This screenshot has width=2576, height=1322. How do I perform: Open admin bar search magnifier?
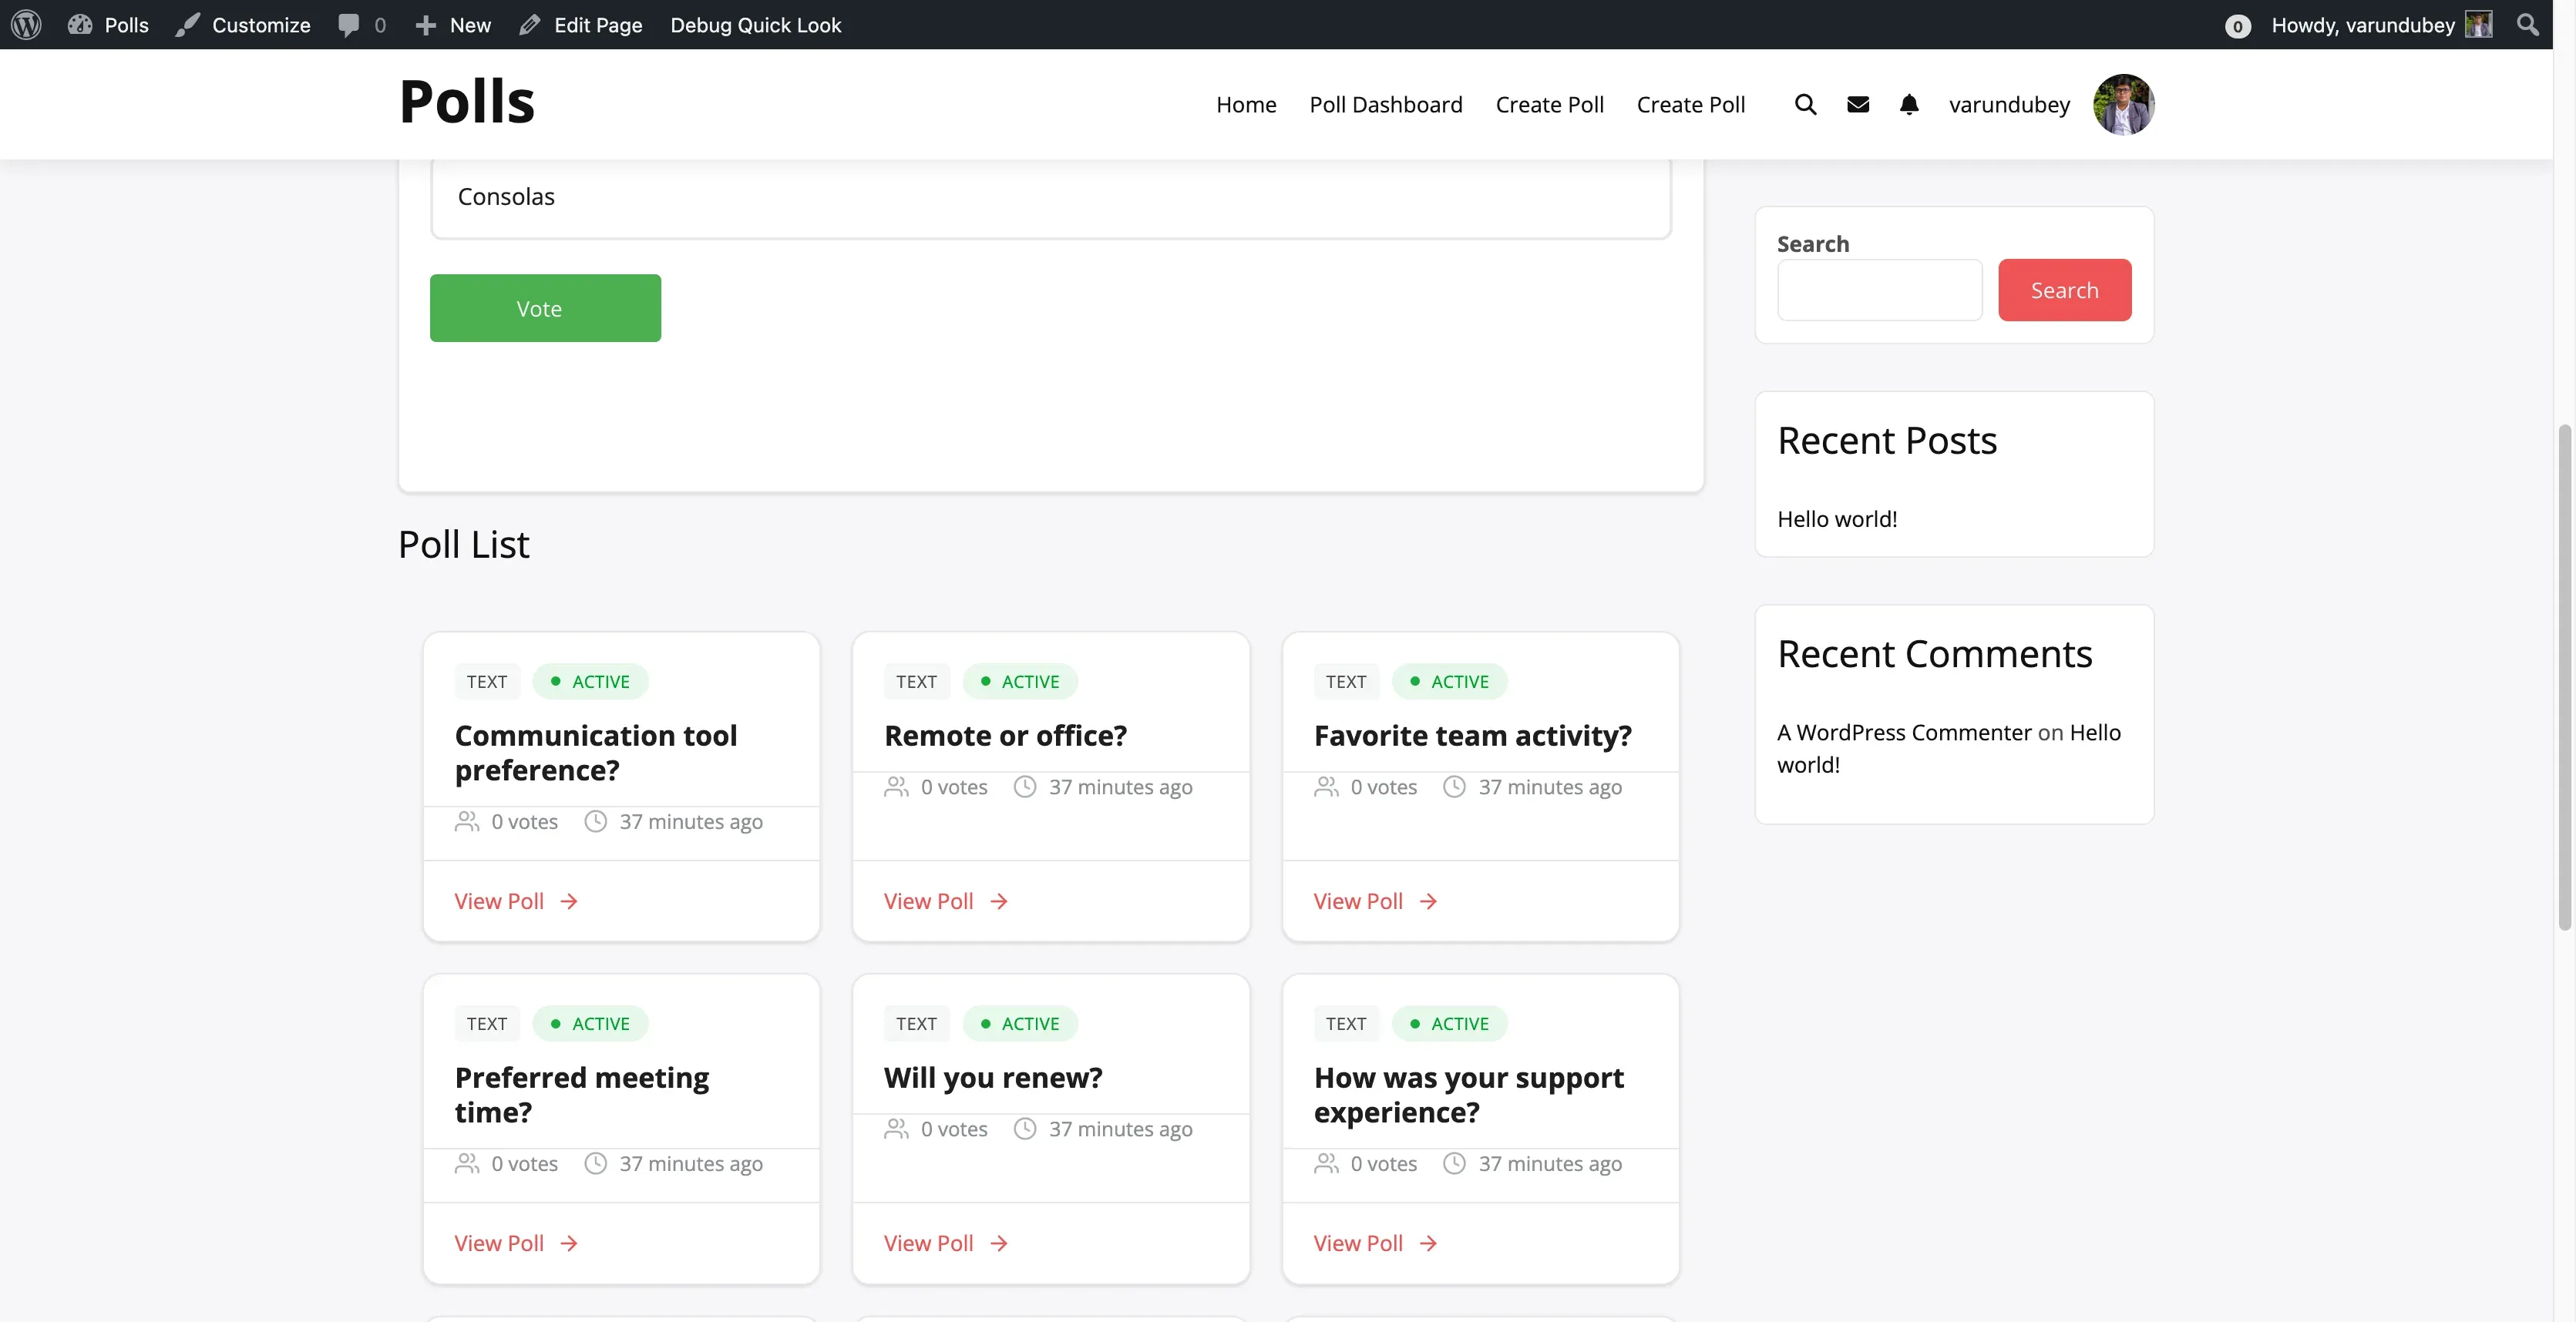pos(2528,25)
